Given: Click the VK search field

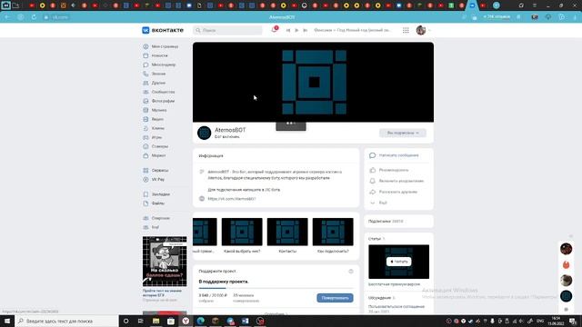Looking at the screenshot, I should click(227, 30).
